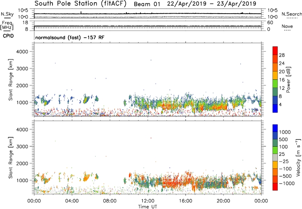Click the "16" label on the Power color bar

(x=282, y=80)
